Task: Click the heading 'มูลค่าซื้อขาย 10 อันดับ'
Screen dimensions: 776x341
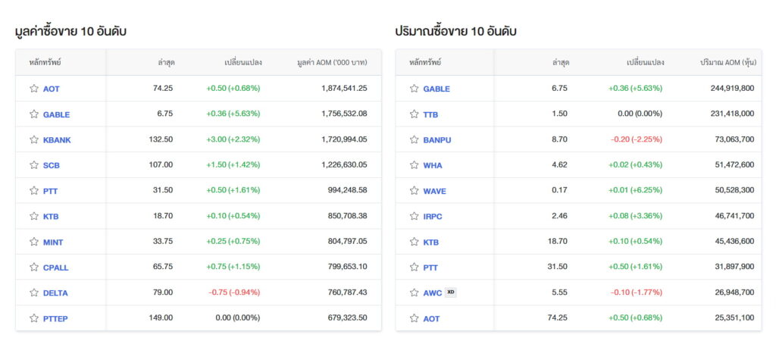Action: click(70, 32)
